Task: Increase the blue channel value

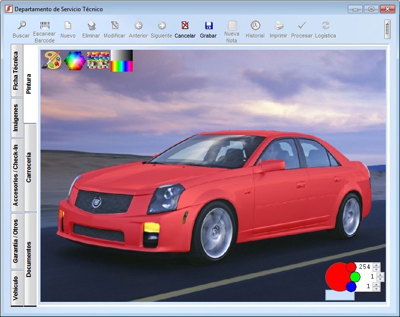Action: point(376,284)
